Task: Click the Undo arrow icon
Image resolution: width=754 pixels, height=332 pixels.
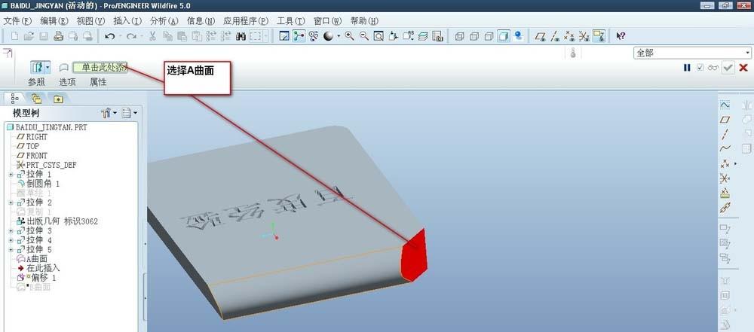Action: pyautogui.click(x=110, y=36)
